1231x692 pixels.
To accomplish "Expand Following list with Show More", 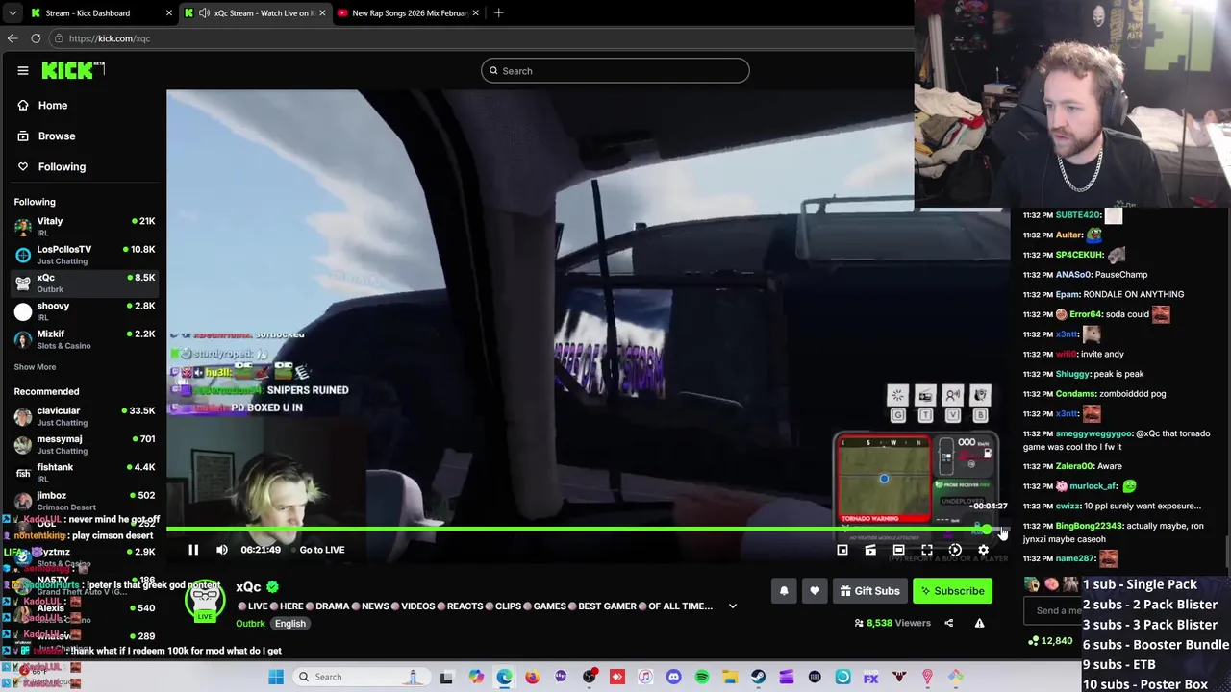I will pyautogui.click(x=35, y=367).
